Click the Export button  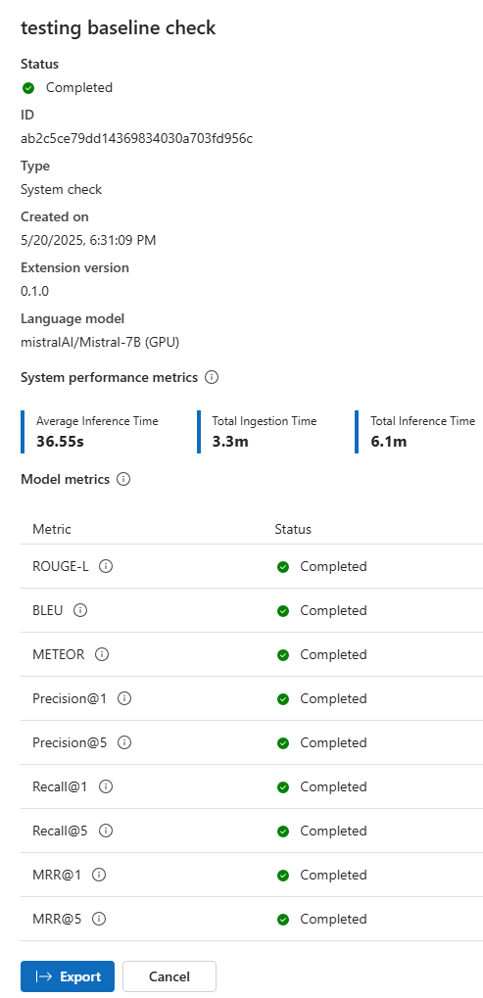[x=68, y=976]
